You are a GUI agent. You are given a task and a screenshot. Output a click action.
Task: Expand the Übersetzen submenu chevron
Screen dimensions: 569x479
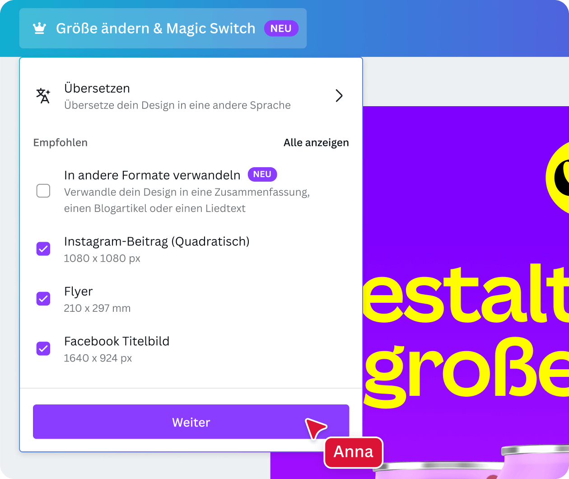[339, 96]
